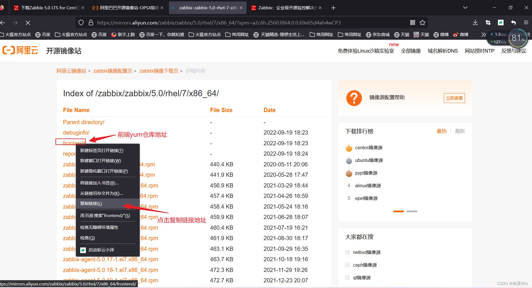Choose 新建隐私窗口打开链接 in context menu
Image resolution: width=532 pixels, height=288 pixels.
[x=108, y=171]
